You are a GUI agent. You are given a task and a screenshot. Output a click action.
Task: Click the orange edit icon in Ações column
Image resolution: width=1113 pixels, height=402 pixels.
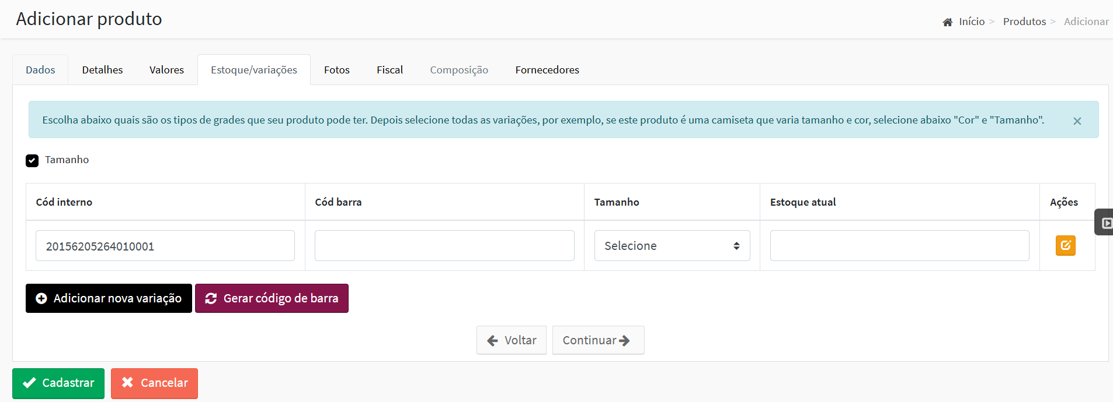point(1065,245)
